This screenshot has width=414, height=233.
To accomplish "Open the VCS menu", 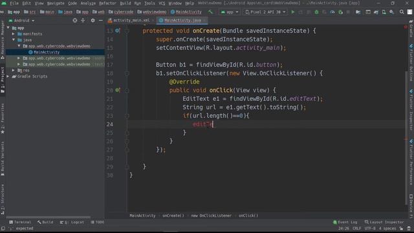I will point(162,3).
